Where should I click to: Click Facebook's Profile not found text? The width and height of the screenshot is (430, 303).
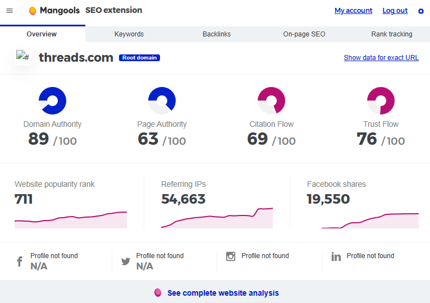[54, 256]
